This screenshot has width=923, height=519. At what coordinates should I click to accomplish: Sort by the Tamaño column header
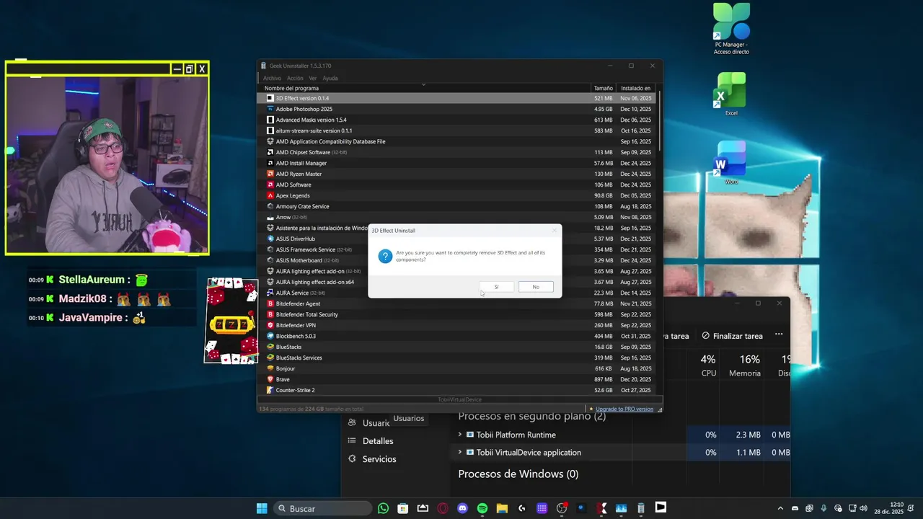pos(603,88)
